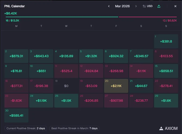Image resolution: width=182 pixels, height=134 pixels.
Task: Click the March 24 cell with +$1.19K
Action: (41, 101)
